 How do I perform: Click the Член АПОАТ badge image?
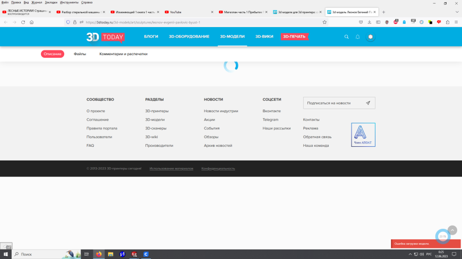pyautogui.click(x=363, y=135)
